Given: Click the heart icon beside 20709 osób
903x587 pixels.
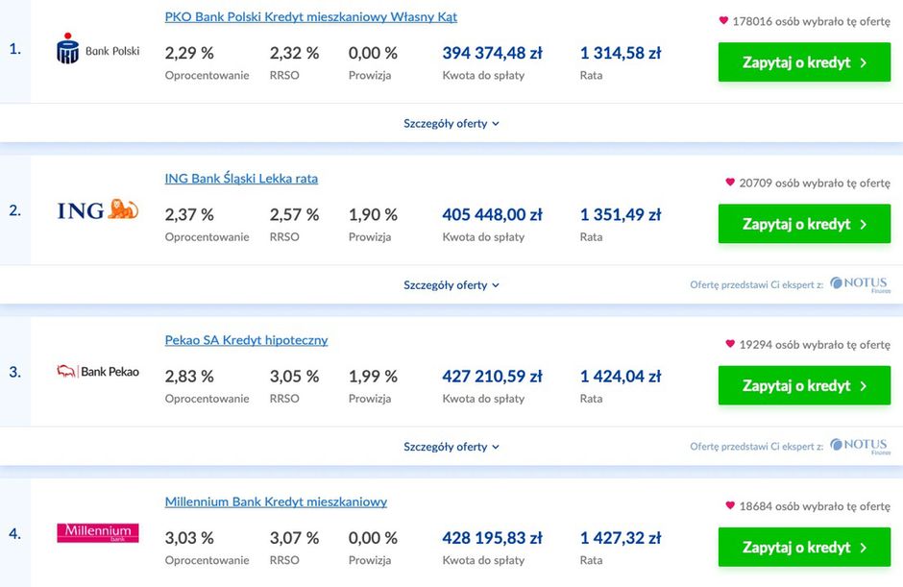Looking at the screenshot, I should [x=730, y=182].
